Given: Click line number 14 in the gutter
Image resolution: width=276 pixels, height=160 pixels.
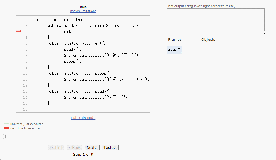Looking at the screenshot, I should coord(25,98).
